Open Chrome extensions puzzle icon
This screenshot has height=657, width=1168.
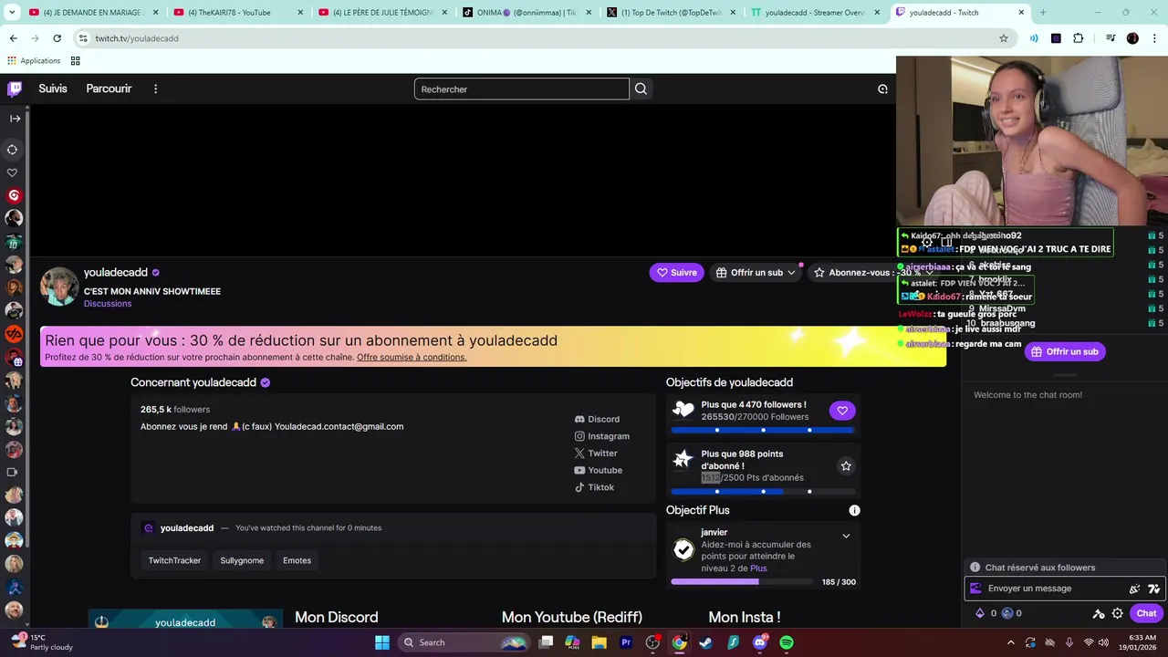[x=1078, y=38]
